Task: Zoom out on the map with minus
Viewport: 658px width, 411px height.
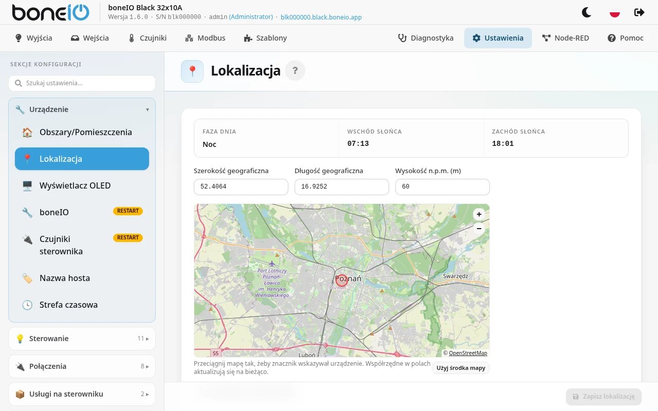Action: [x=479, y=229]
